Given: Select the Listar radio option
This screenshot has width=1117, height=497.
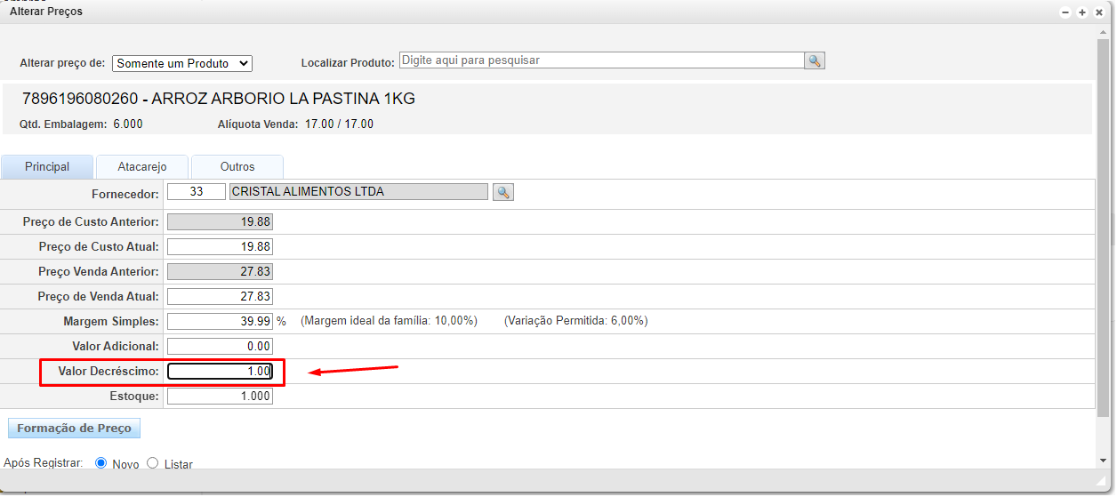Looking at the screenshot, I should point(152,463).
